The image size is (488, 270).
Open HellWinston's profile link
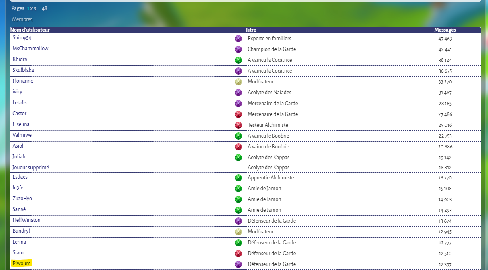point(26,220)
